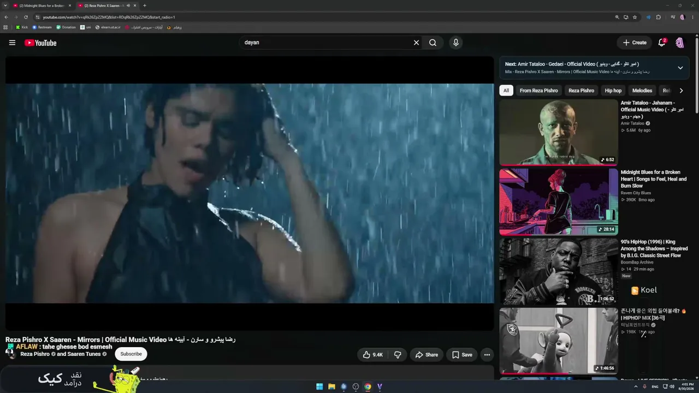This screenshot has width=699, height=393.
Task: Open the Windows Start menu
Action: 319,386
